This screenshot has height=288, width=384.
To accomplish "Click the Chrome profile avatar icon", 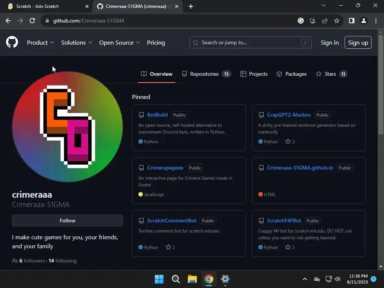I will (x=364, y=21).
